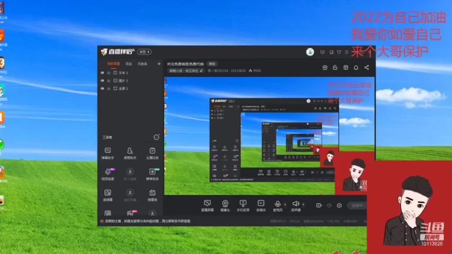
Task: Toggle visibility of 文本 1 layer
Action: (102, 73)
